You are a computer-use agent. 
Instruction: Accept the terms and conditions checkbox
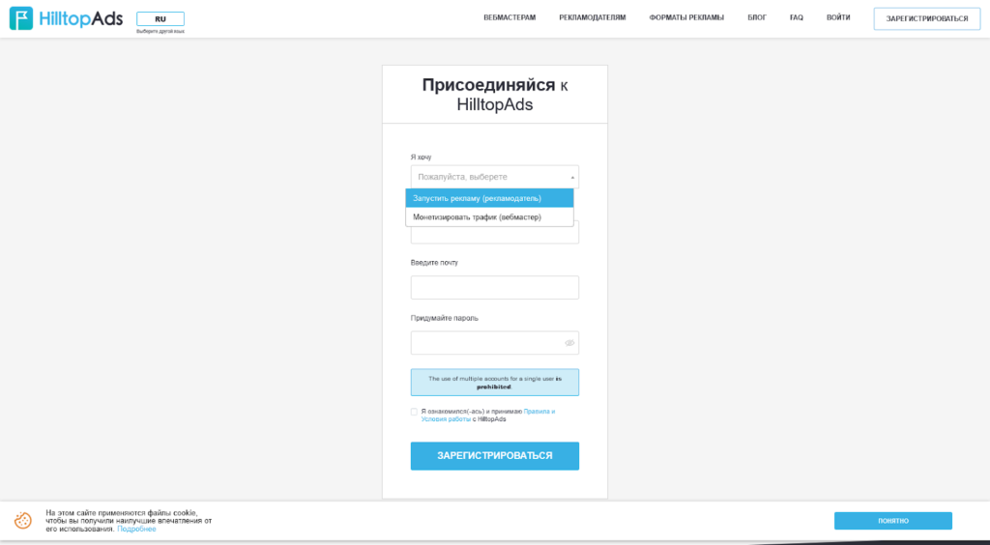414,412
